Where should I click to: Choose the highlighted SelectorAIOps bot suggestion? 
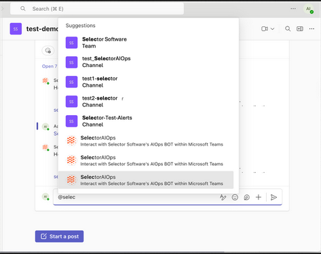[146, 180]
